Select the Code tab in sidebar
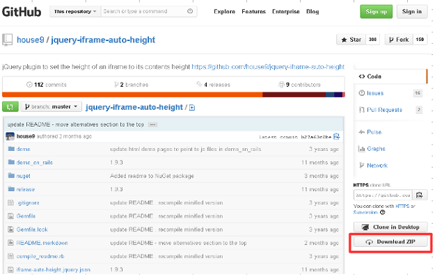This screenshot has width=435, height=276. coord(390,76)
